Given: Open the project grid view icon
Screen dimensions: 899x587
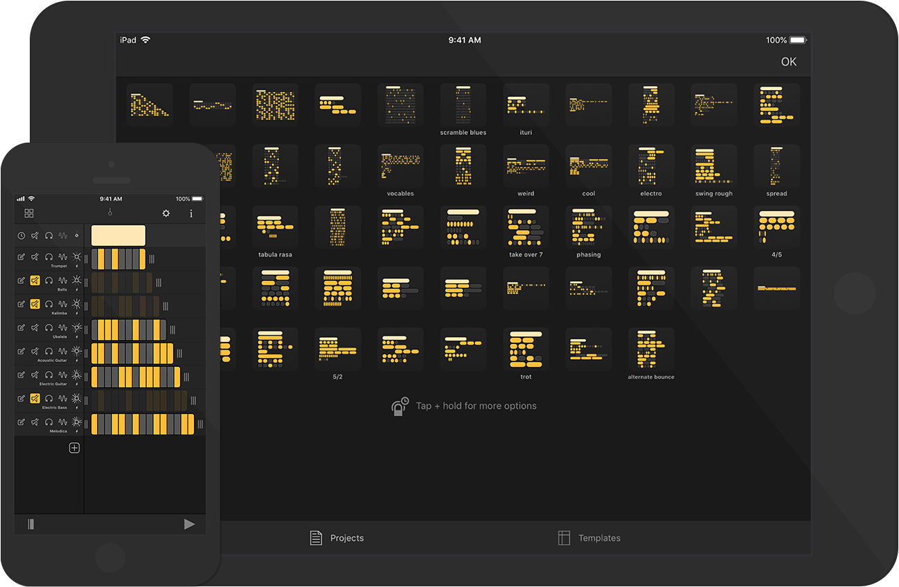Looking at the screenshot, I should click(x=29, y=213).
